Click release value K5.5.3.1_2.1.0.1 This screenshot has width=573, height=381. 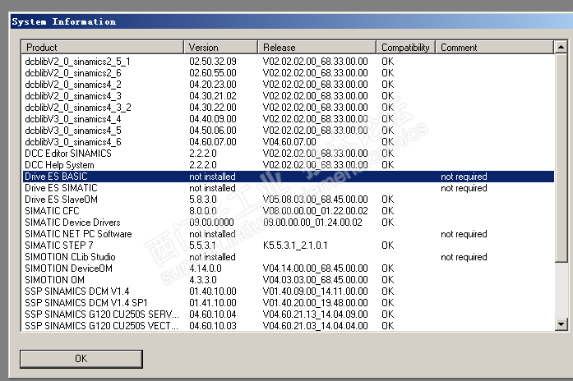coord(295,246)
